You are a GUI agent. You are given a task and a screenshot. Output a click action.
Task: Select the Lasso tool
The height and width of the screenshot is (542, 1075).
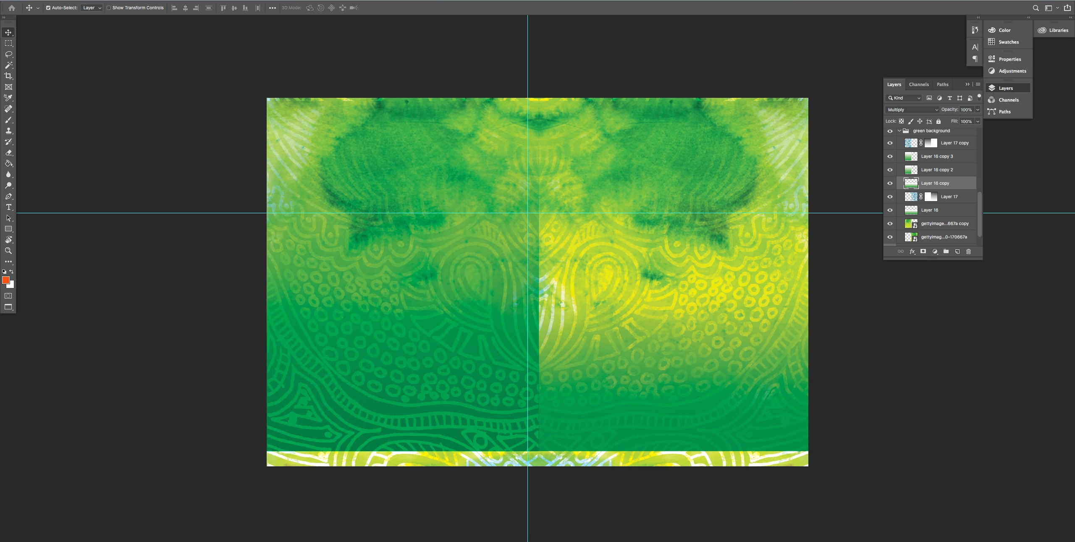[x=8, y=54]
